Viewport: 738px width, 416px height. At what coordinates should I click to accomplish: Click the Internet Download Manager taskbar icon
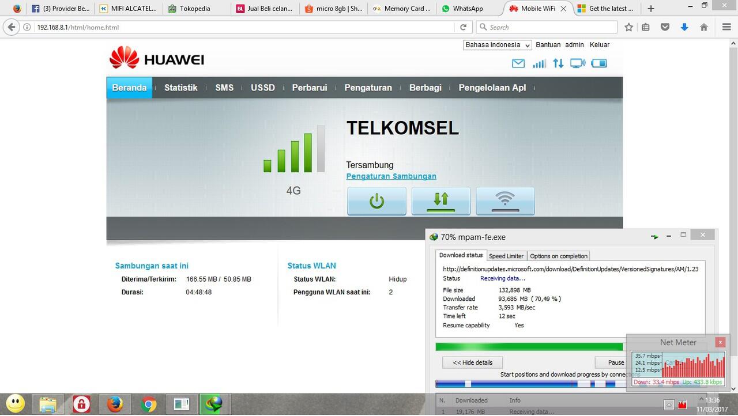(215, 404)
